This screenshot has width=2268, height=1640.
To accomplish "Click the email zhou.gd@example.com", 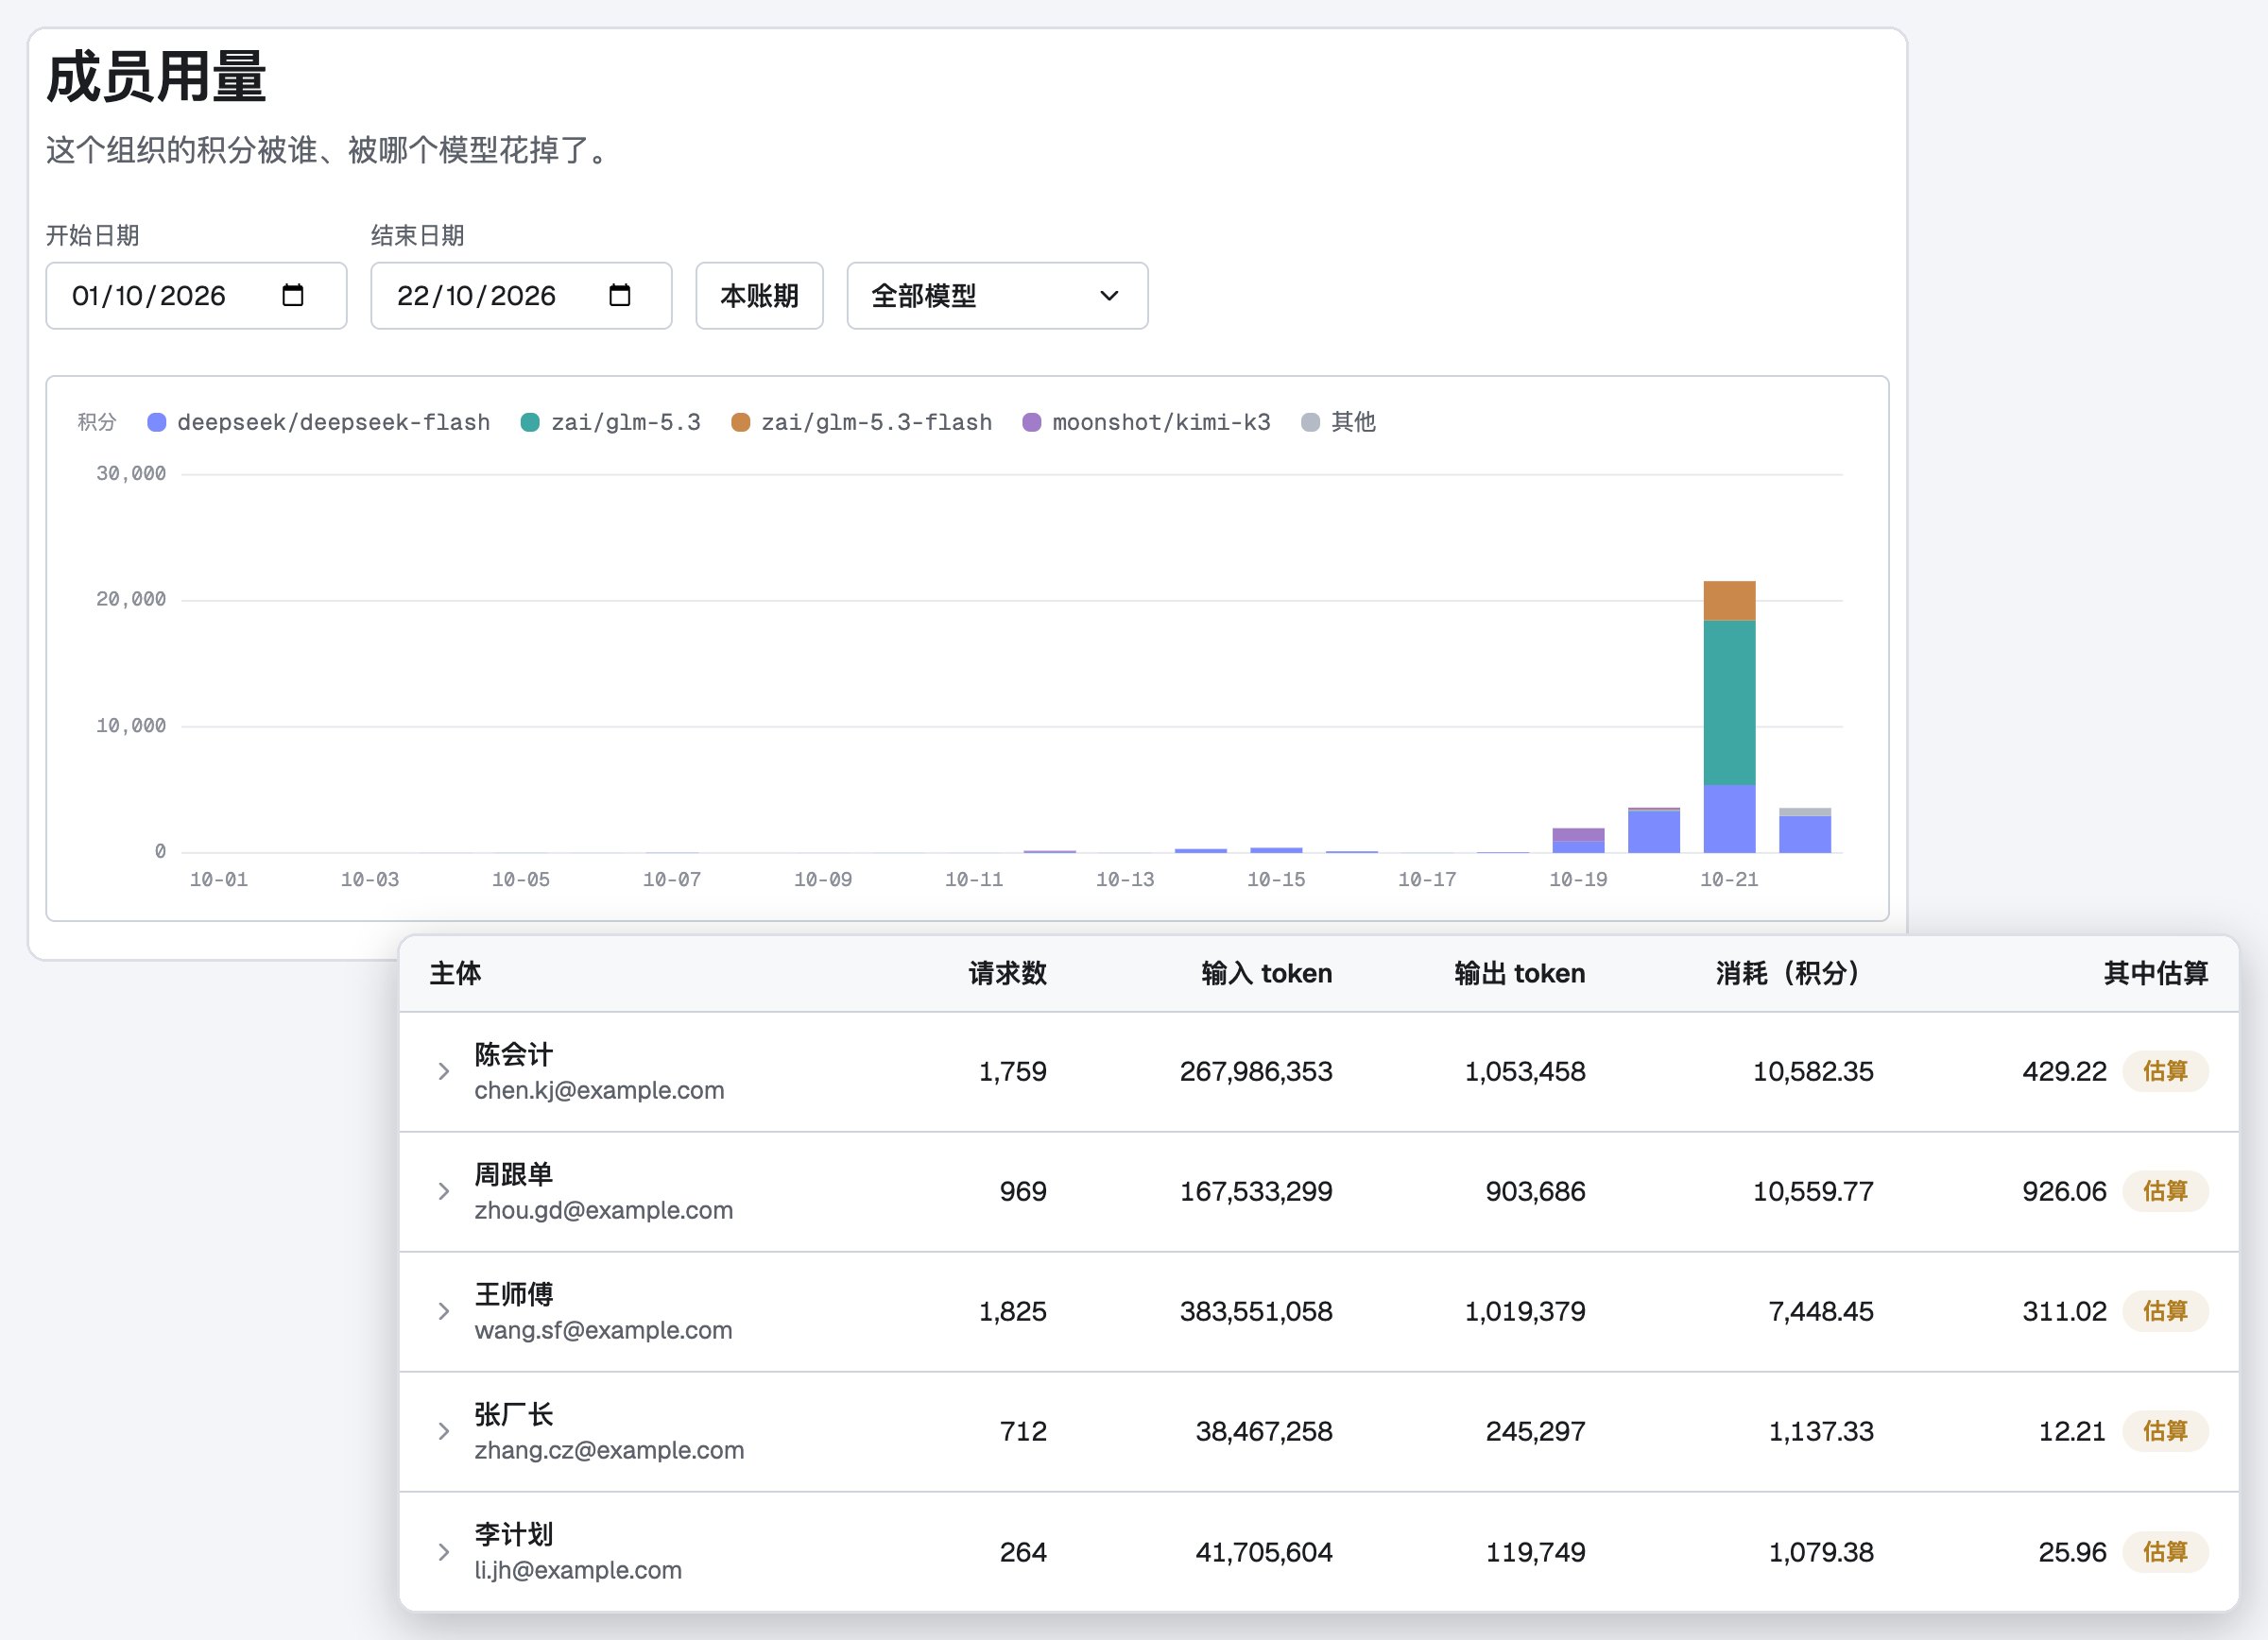I will (x=604, y=1210).
